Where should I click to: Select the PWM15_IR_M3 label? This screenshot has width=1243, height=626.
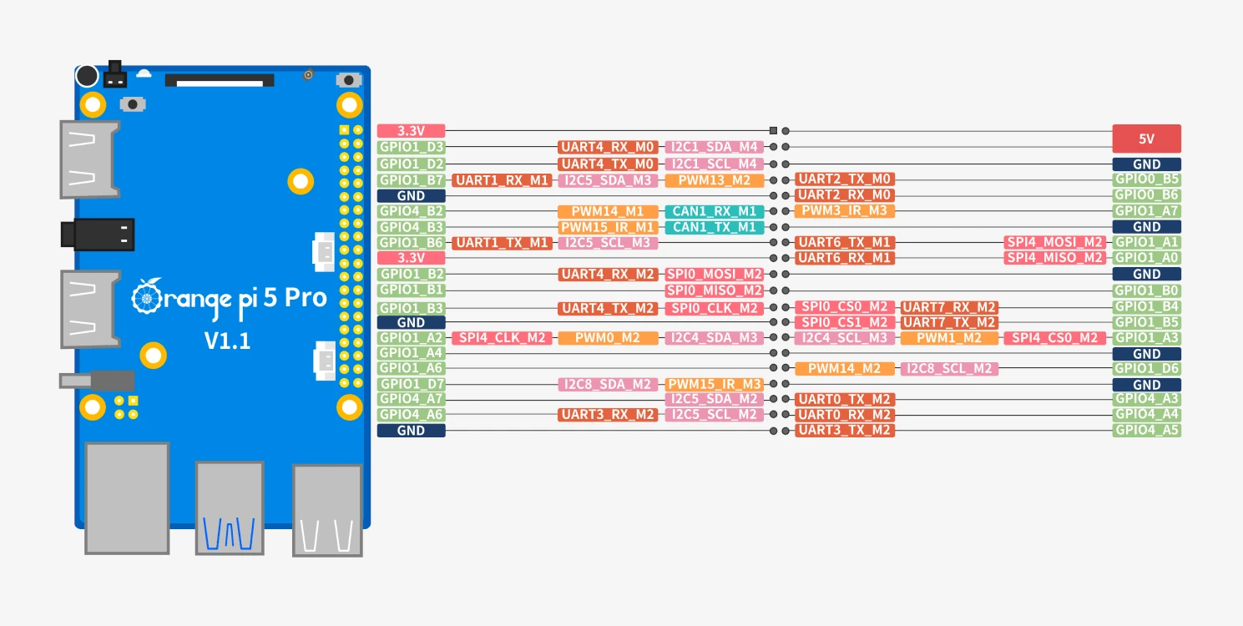[715, 384]
